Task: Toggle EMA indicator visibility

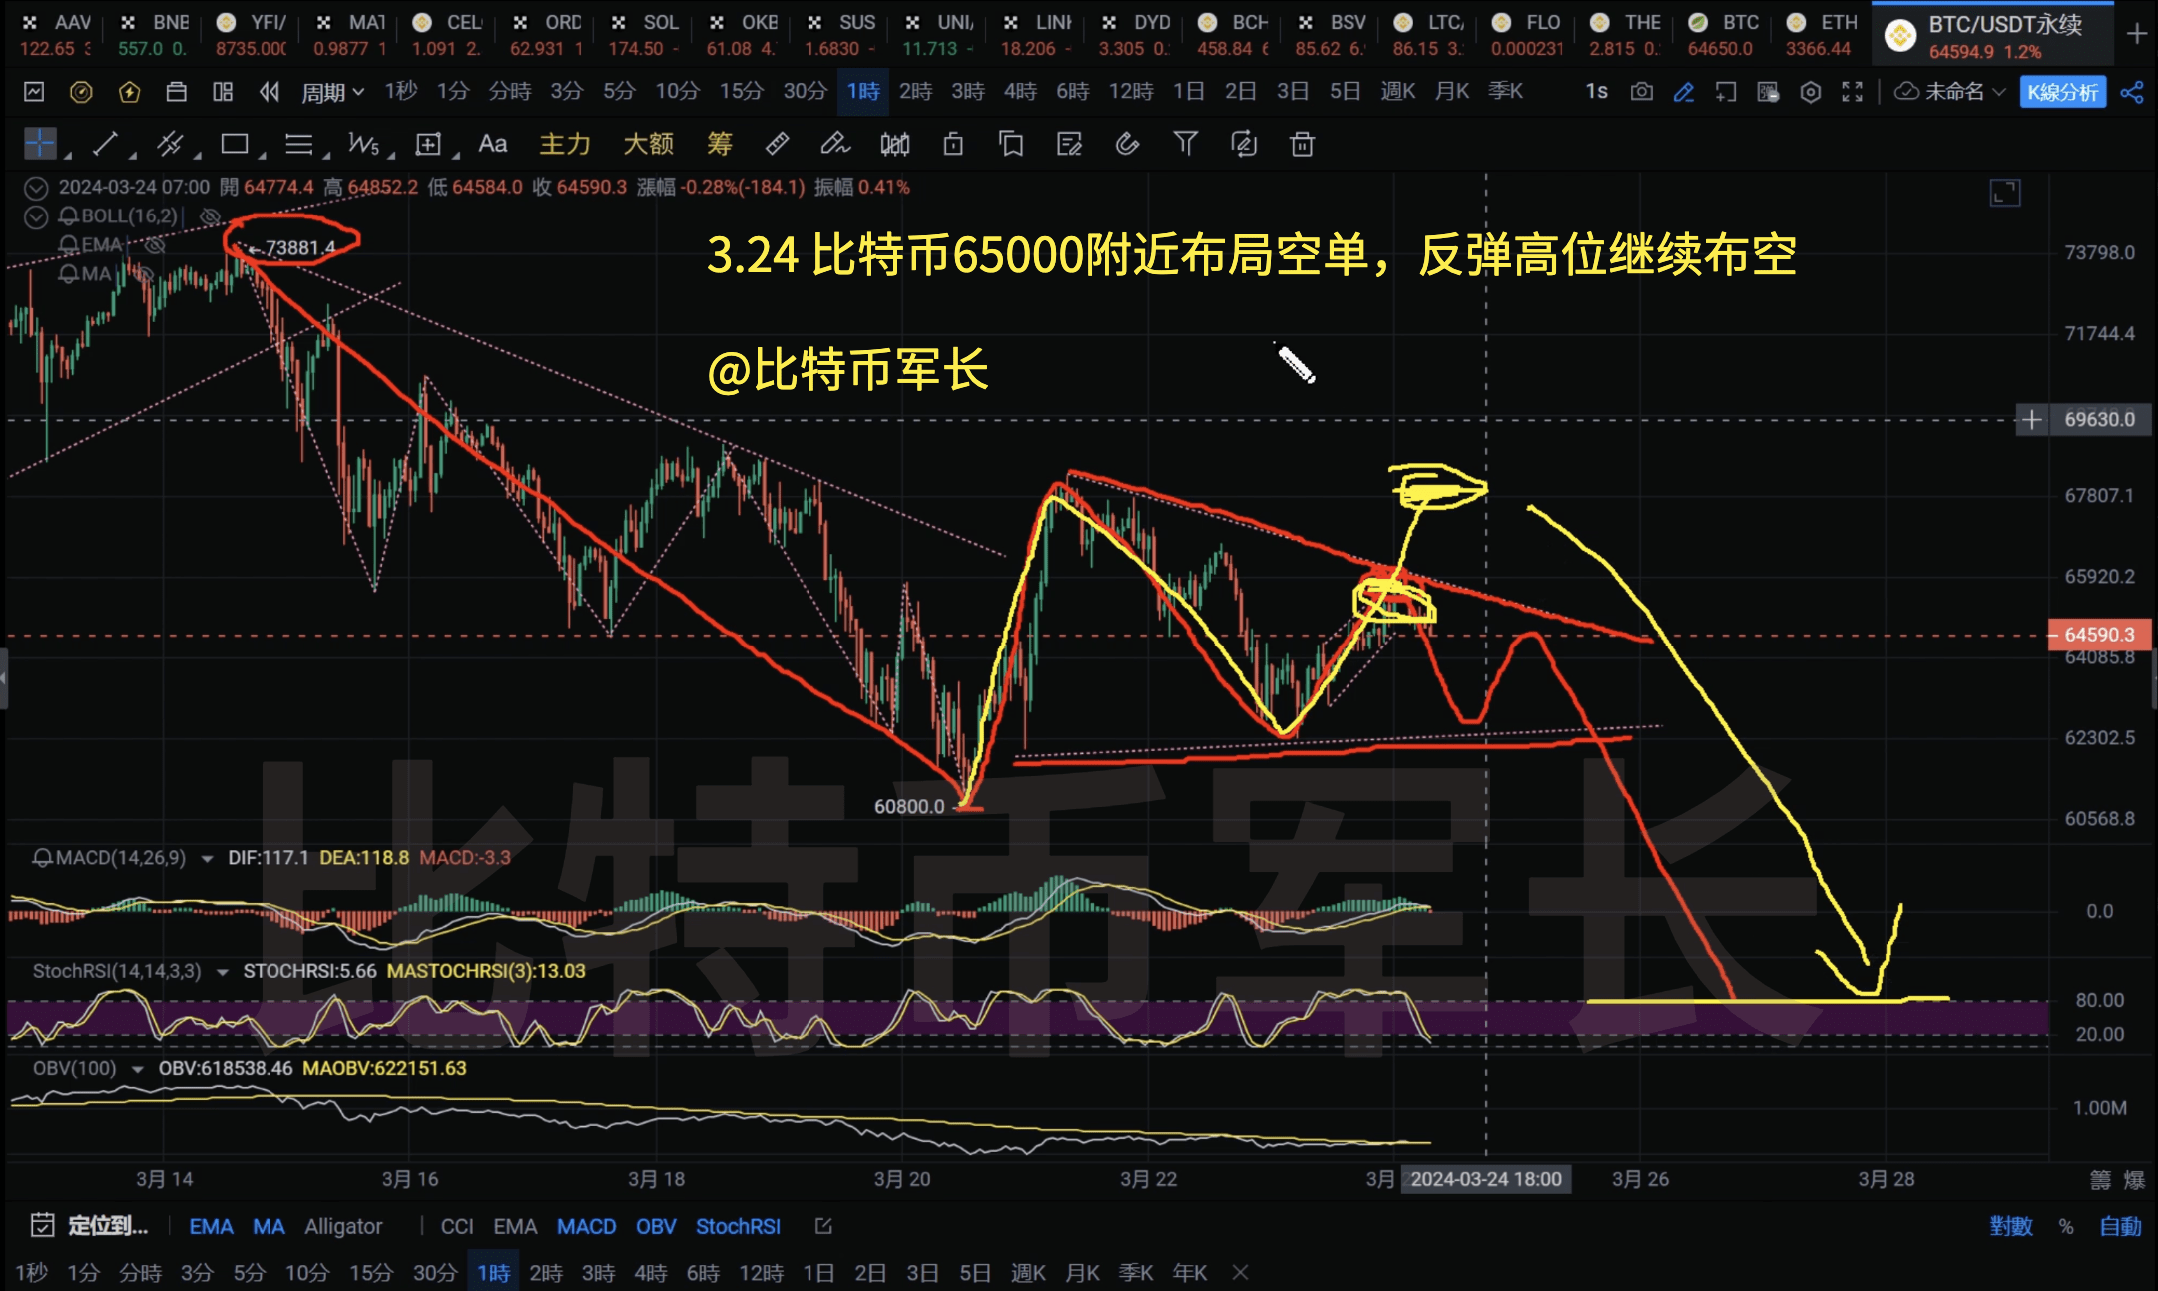Action: [155, 245]
